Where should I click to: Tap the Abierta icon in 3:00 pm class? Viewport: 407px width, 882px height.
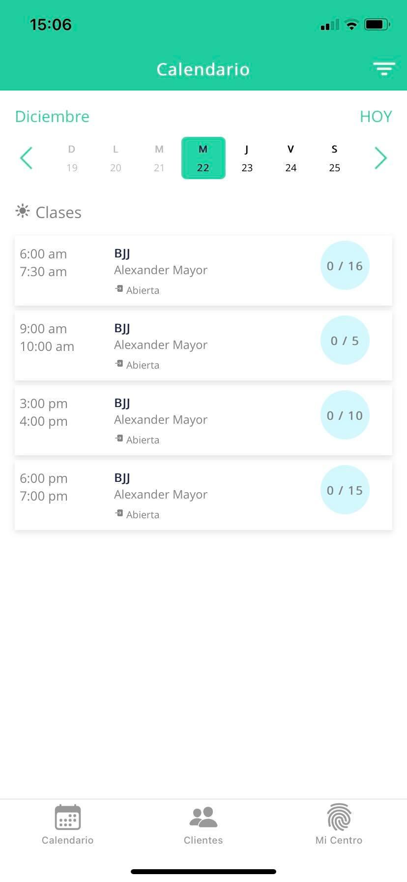119,439
